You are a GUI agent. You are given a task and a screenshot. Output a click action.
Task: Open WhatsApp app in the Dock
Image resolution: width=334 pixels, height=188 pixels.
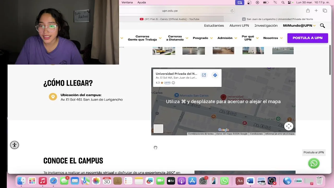(224, 181)
